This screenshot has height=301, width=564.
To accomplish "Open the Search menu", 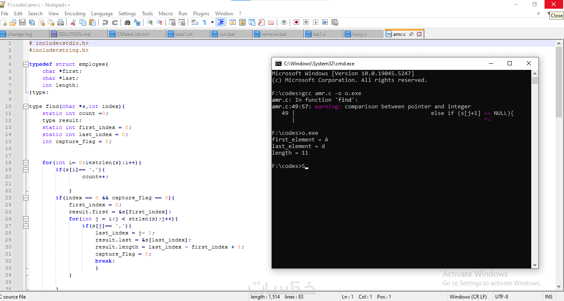I will point(35,14).
